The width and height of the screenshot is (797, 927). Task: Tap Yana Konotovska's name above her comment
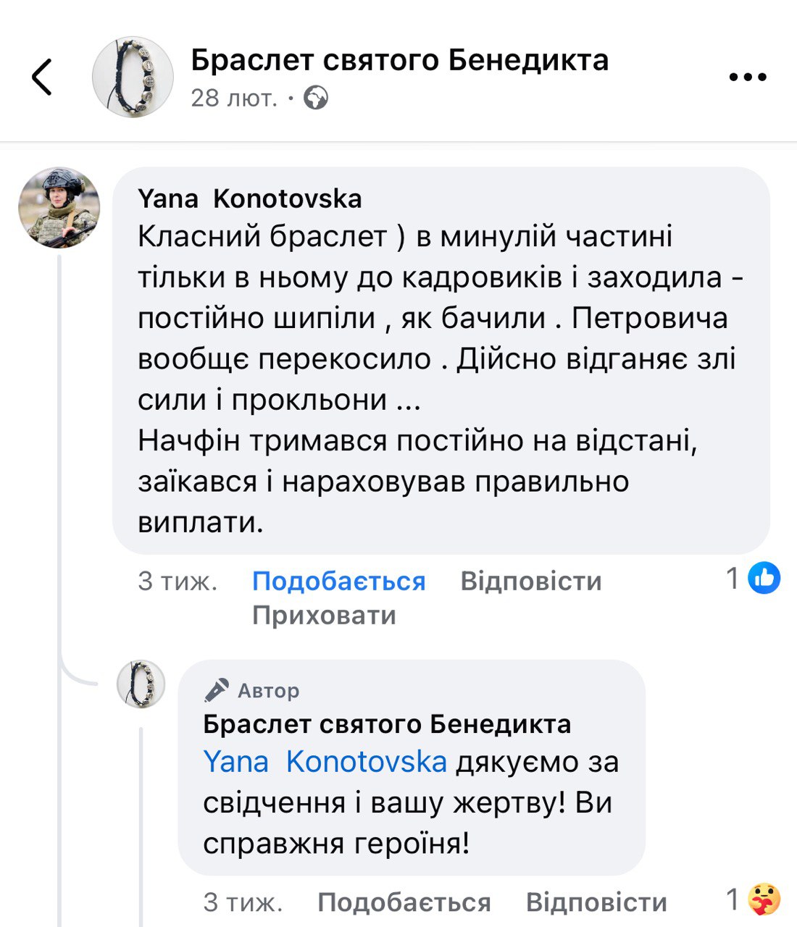(x=249, y=198)
